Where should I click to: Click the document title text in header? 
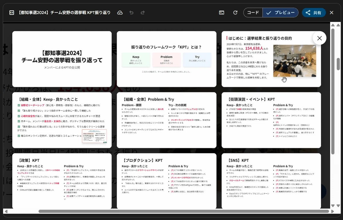[x=64, y=13]
